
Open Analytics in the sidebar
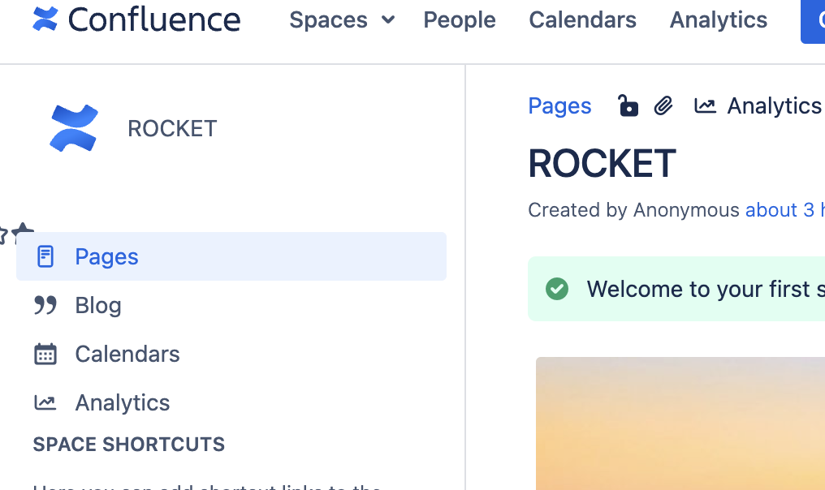(231, 403)
